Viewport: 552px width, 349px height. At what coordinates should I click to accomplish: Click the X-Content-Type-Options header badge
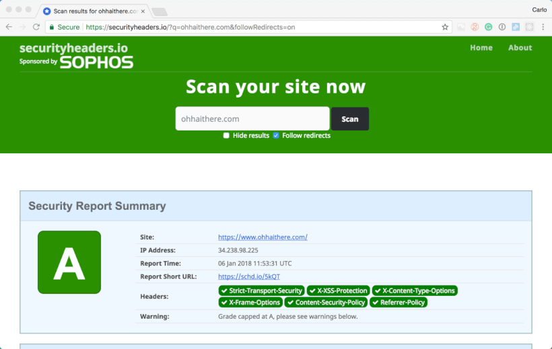click(415, 290)
